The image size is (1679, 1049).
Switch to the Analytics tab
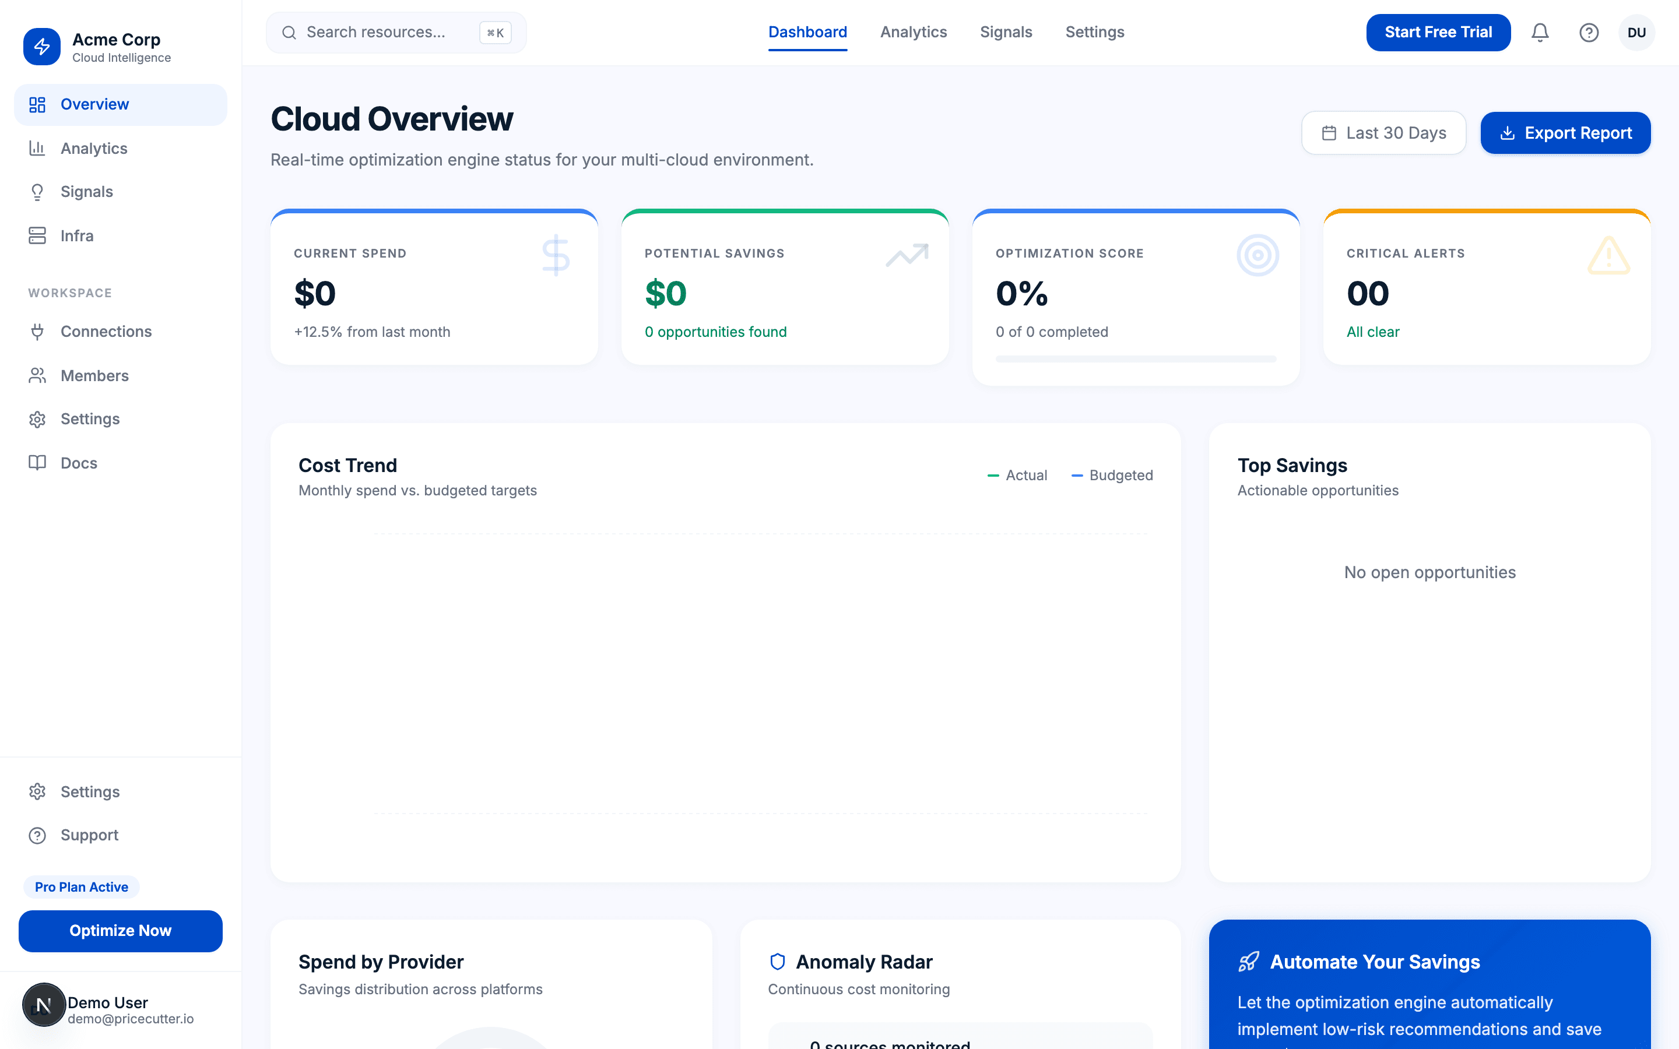(914, 32)
